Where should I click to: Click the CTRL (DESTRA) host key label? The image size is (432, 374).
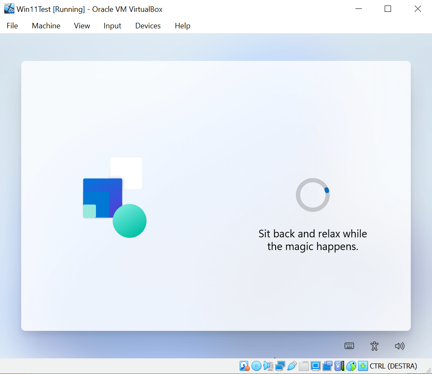[393, 366]
